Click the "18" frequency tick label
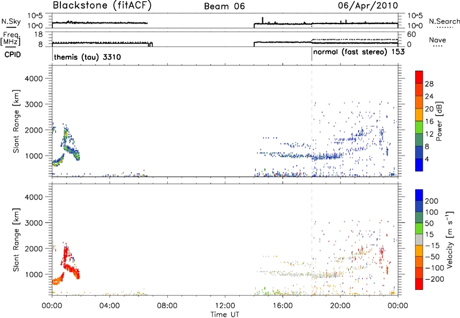Image resolution: width=460 pixels, height=318 pixels. tap(39, 34)
